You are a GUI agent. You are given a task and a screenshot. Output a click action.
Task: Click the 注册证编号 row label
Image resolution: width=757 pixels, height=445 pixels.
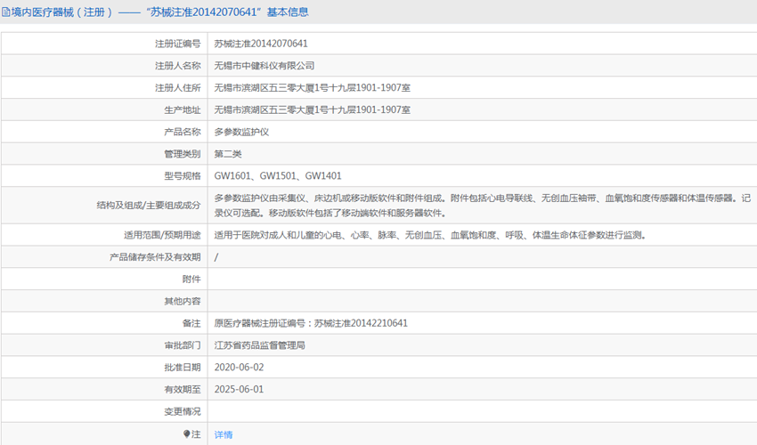(x=177, y=43)
